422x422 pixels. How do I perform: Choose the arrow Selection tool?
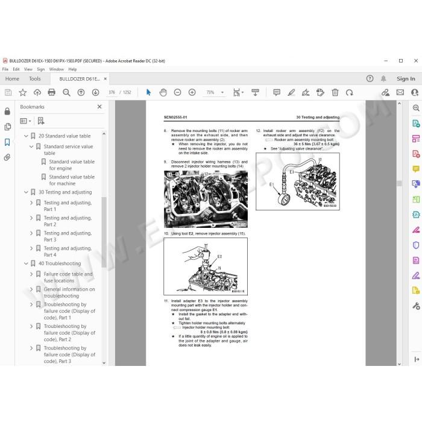pos(148,92)
